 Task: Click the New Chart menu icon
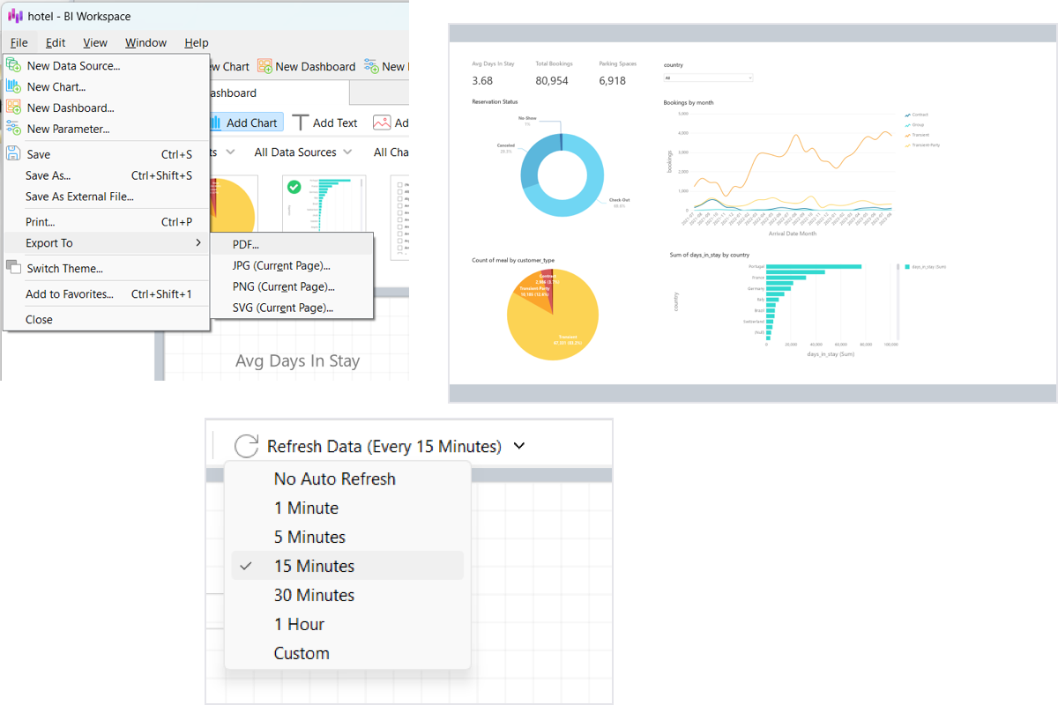[13, 86]
